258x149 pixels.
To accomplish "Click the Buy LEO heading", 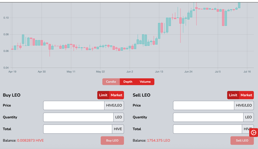I will pyautogui.click(x=11, y=95).
